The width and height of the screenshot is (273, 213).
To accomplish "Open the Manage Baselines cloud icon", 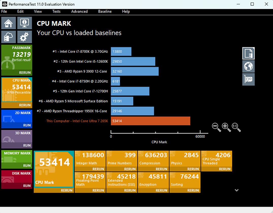I will tap(8, 37).
